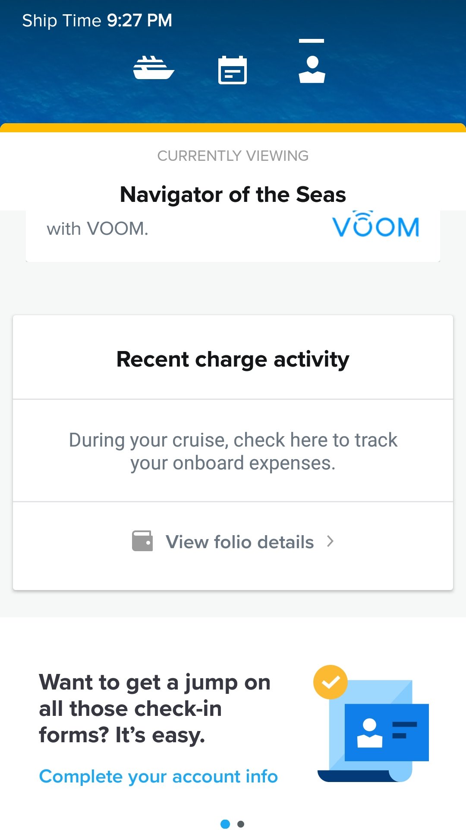Tap the blue ID card graphic
The height and width of the screenshot is (830, 466).
(387, 732)
